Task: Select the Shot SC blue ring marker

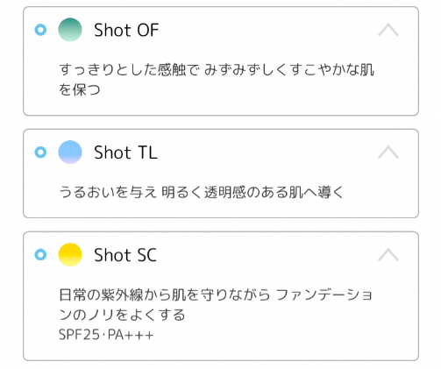Action: coord(40,254)
